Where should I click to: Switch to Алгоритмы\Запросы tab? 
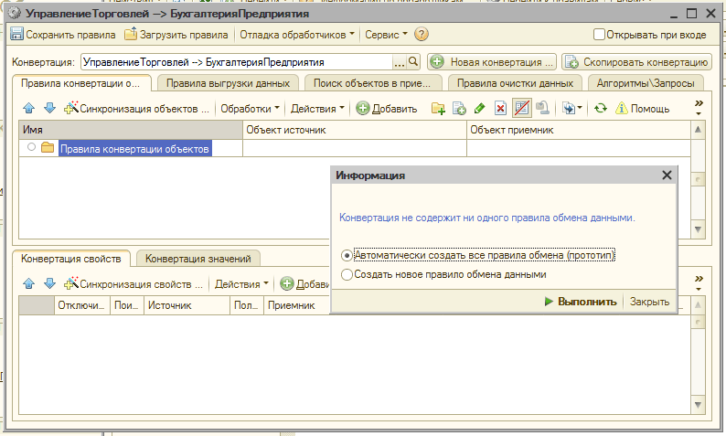(x=646, y=83)
